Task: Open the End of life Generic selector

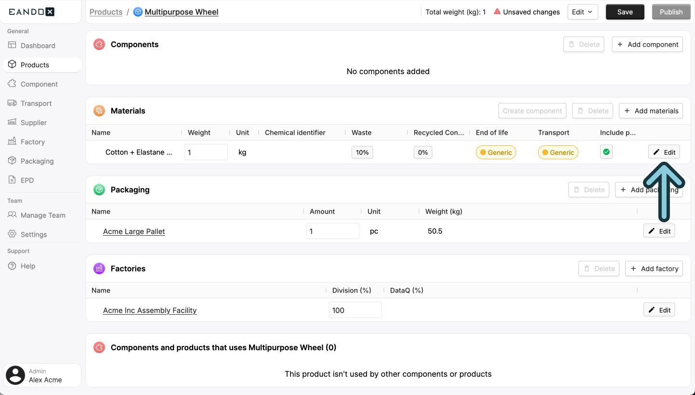Action: [x=496, y=153]
